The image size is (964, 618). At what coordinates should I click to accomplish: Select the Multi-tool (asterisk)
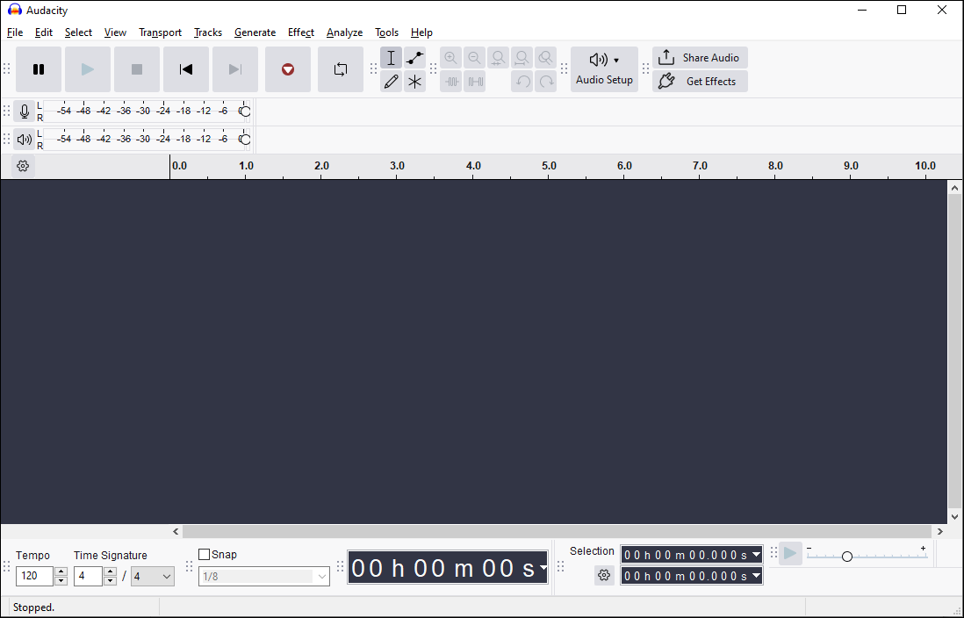pos(415,81)
